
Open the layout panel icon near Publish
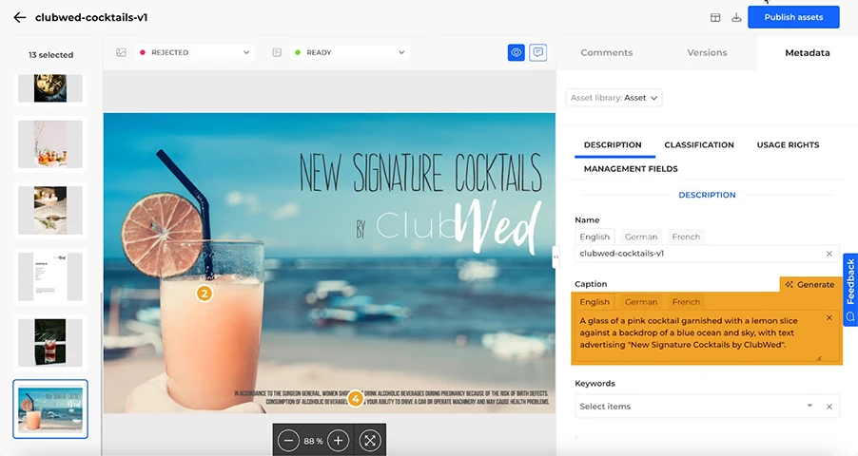pos(715,17)
